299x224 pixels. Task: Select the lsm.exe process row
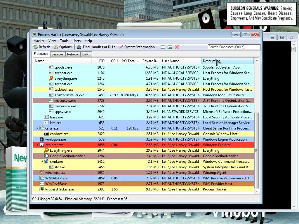[143, 123]
